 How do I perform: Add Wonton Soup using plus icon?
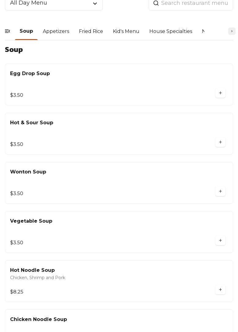pyautogui.click(x=220, y=191)
